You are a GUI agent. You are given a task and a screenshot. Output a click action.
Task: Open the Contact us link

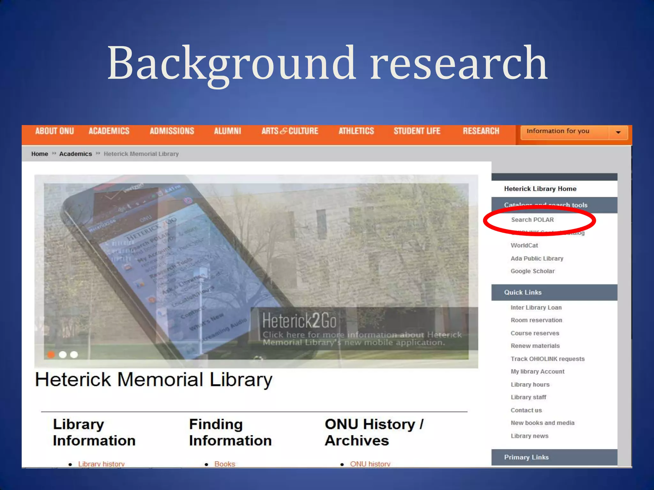tap(526, 410)
